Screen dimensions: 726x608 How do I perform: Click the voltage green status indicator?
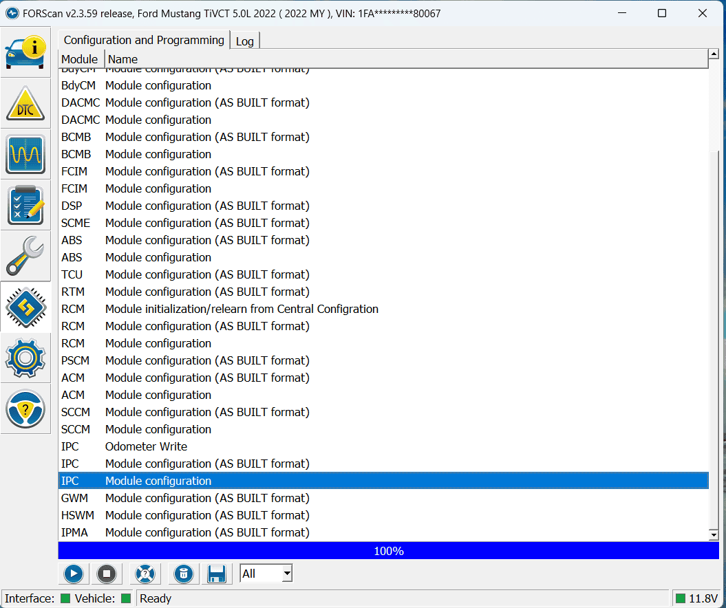(680, 598)
